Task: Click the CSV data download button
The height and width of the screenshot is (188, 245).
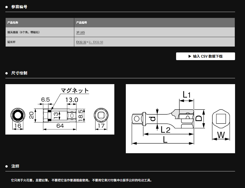Action: tap(205, 56)
